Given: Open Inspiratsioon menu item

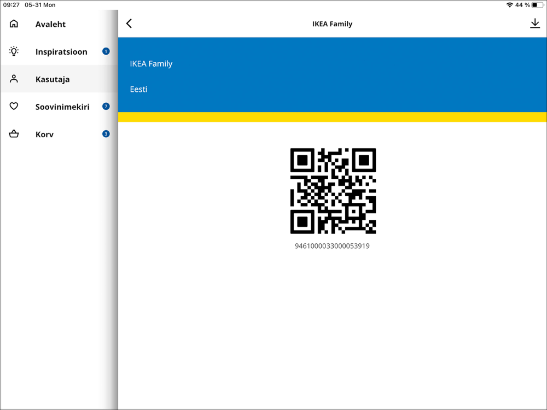Looking at the screenshot, I should coord(59,51).
